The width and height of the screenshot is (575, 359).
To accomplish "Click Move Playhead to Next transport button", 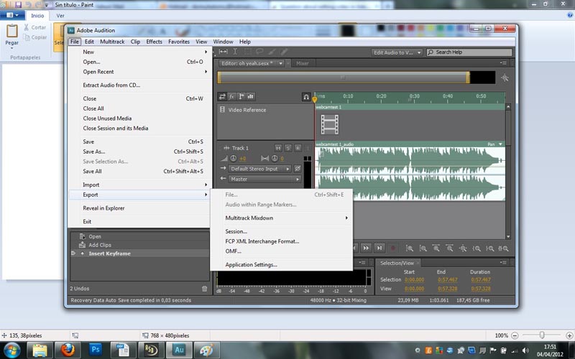I will click(379, 248).
